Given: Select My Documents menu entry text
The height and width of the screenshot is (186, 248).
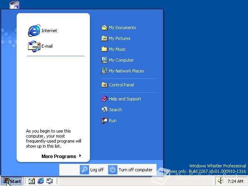Looking at the screenshot, I should click(122, 28).
